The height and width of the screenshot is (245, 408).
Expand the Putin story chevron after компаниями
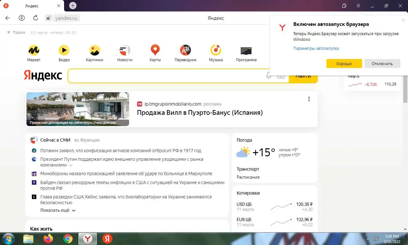tap(71, 165)
